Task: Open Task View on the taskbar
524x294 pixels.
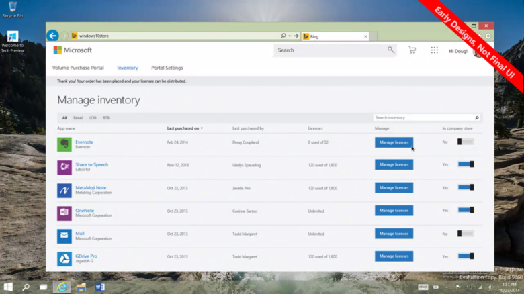Action: pos(44,287)
